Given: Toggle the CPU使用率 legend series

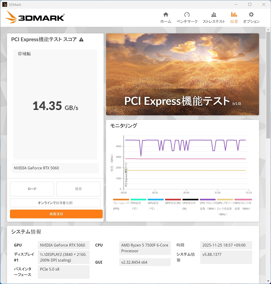Looking at the screenshot, I should click(190, 204).
